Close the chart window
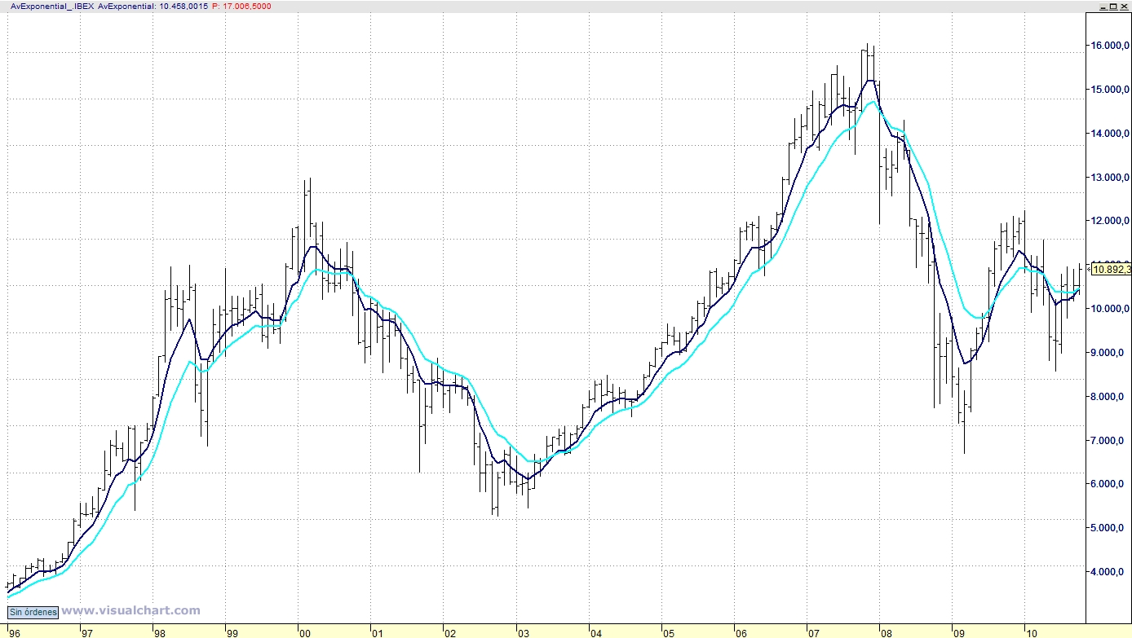This screenshot has height=638, width=1132. [x=1125, y=6]
